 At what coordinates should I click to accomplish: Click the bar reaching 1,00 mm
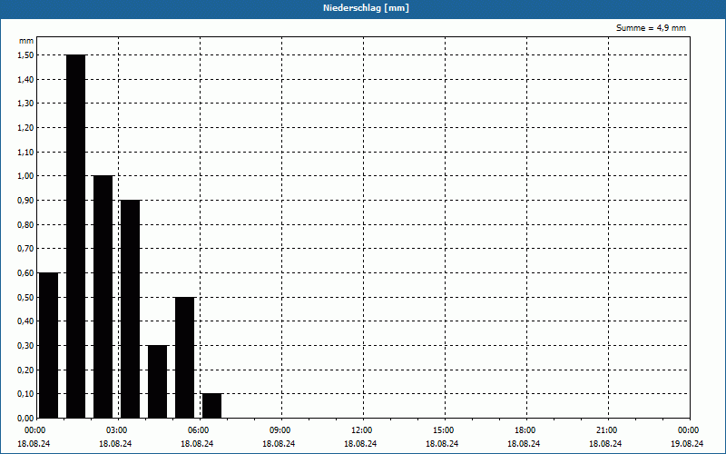coord(103,297)
